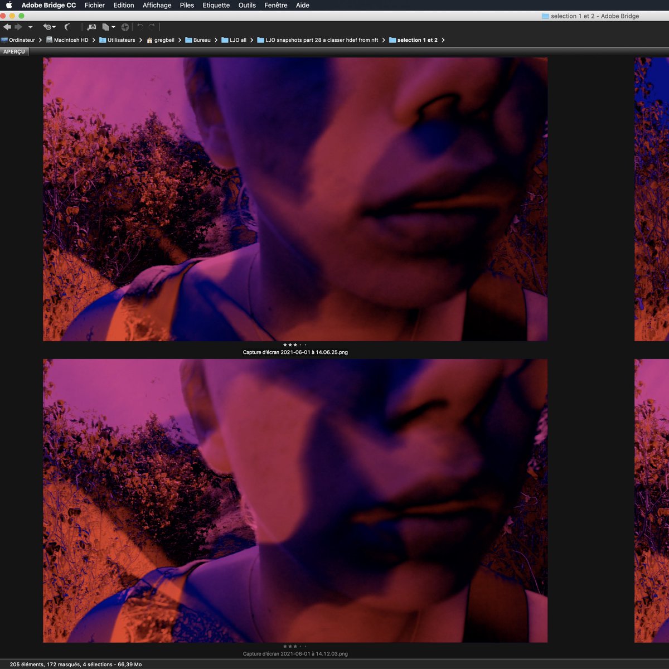Open the parent folders dropdown arrow
This screenshot has height=669, width=669.
point(30,27)
